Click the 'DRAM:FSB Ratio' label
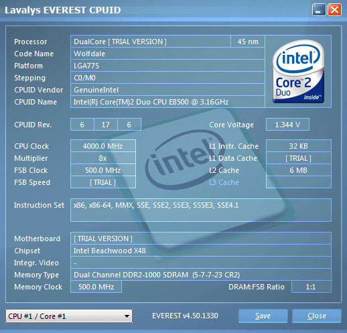347x333 pixels. pos(257,287)
